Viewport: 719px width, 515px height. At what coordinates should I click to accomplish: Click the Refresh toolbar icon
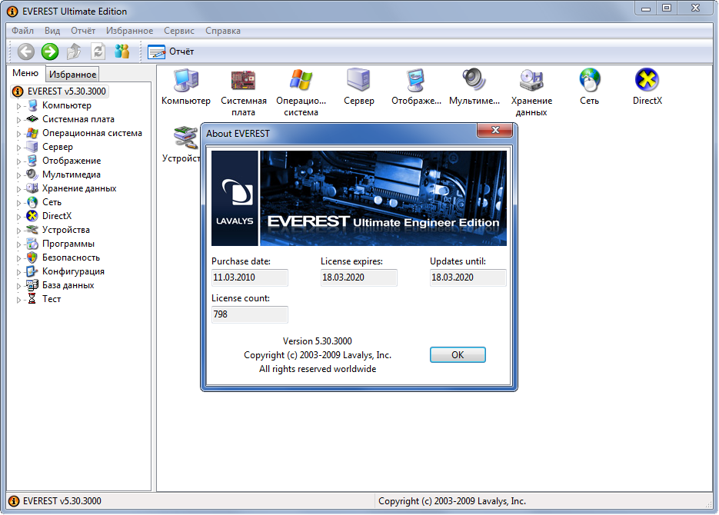coord(98,51)
